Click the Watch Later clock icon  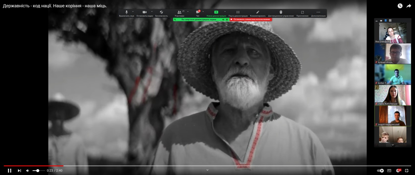point(400,6)
